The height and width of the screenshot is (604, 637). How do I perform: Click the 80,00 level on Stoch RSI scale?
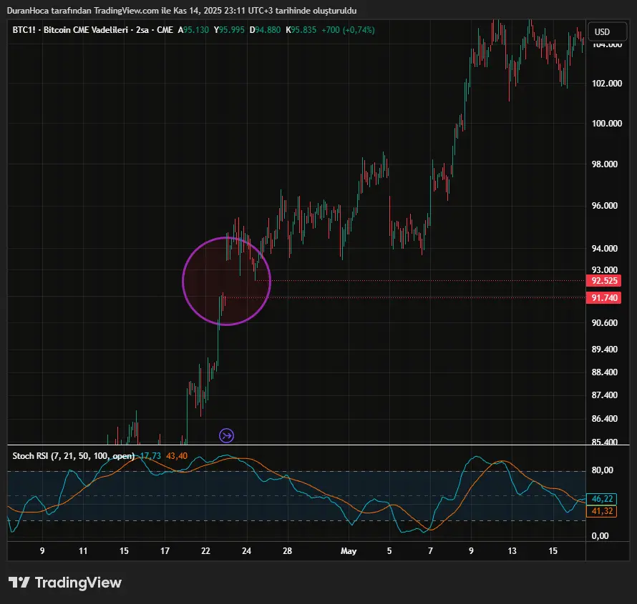(x=603, y=470)
